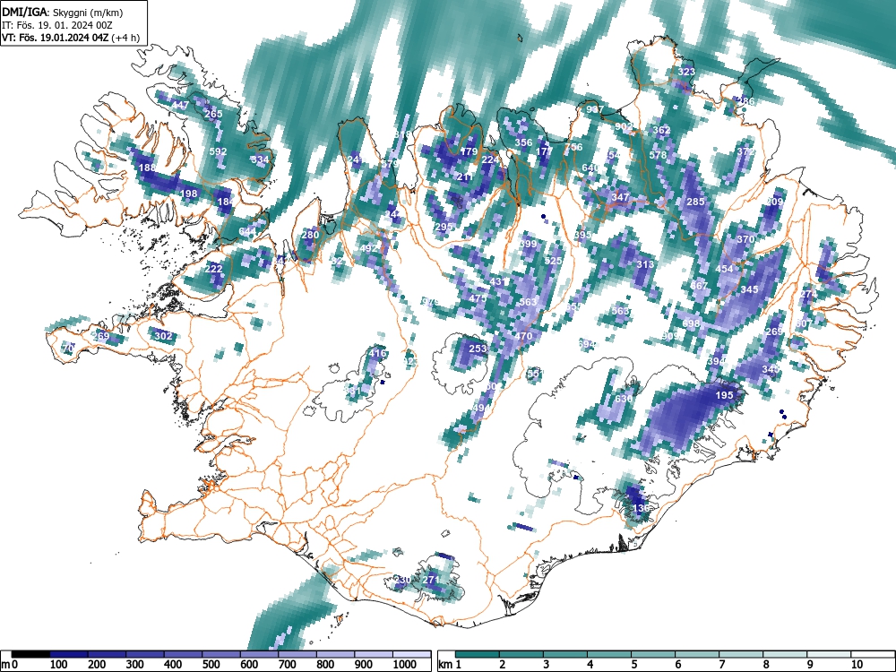Click the visibility value 698
896x672 pixels.
coord(691,323)
